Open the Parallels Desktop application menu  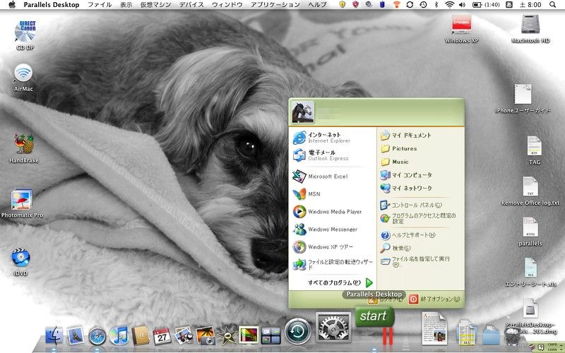point(52,5)
